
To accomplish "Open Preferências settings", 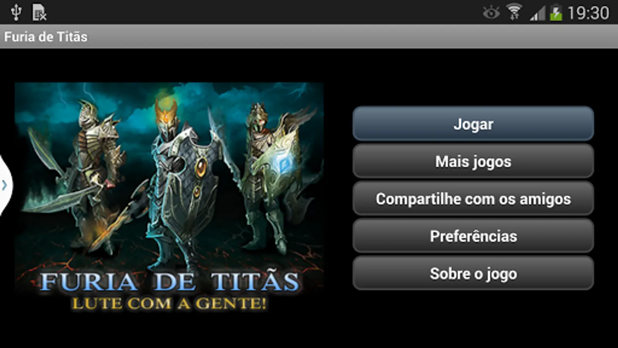I will click(473, 236).
